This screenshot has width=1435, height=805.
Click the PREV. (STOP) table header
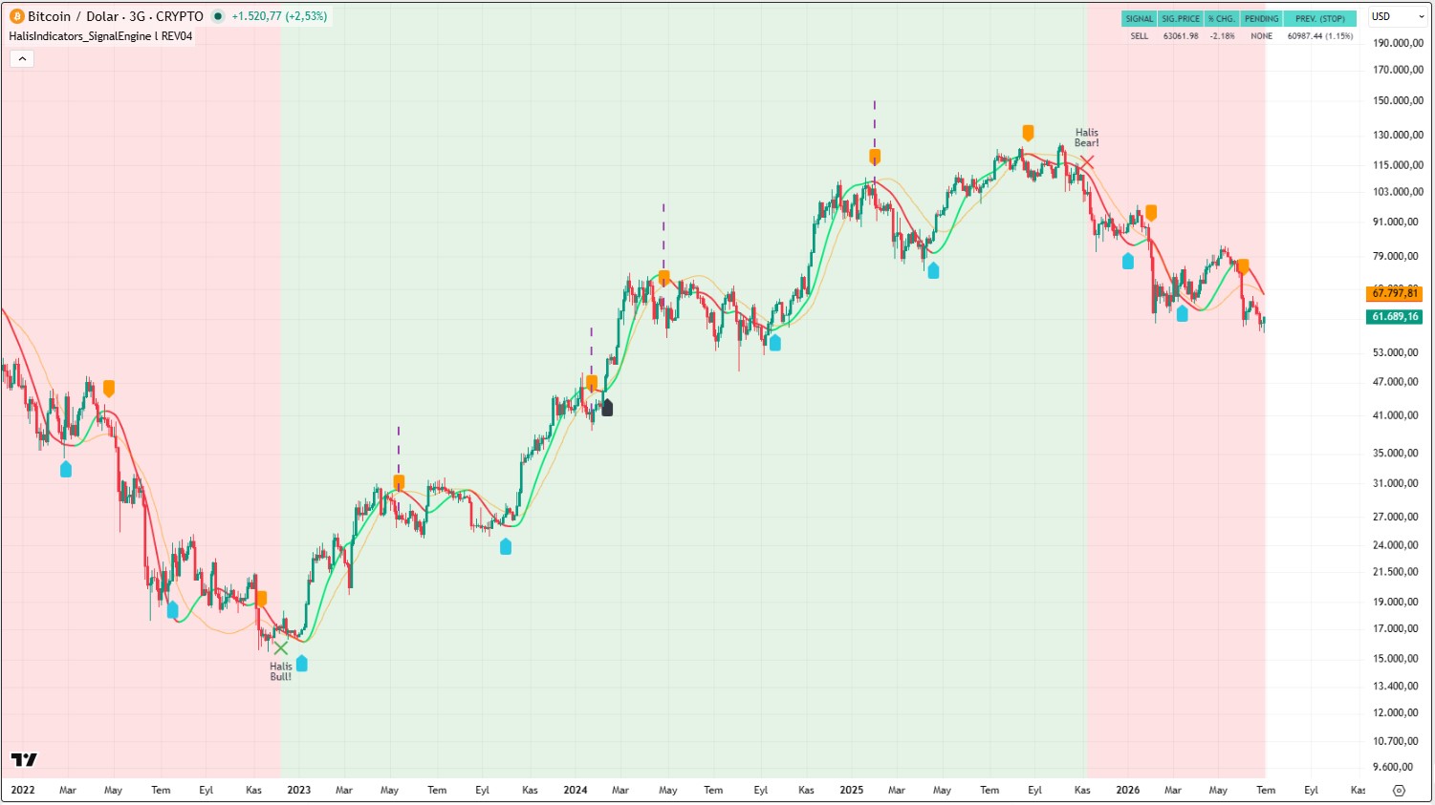pos(1319,18)
